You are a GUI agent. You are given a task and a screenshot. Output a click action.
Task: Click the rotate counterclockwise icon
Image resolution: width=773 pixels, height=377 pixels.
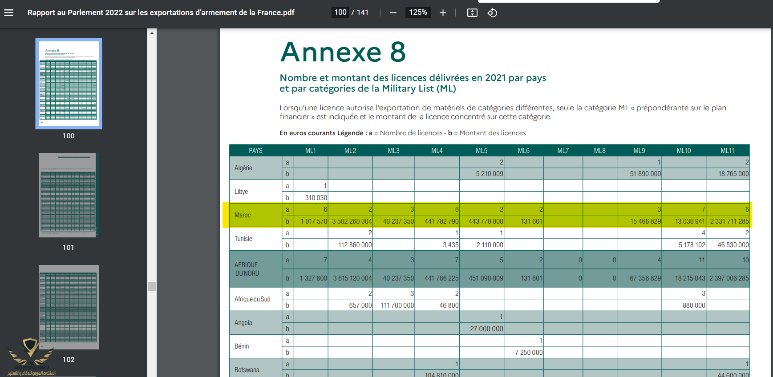(x=492, y=13)
